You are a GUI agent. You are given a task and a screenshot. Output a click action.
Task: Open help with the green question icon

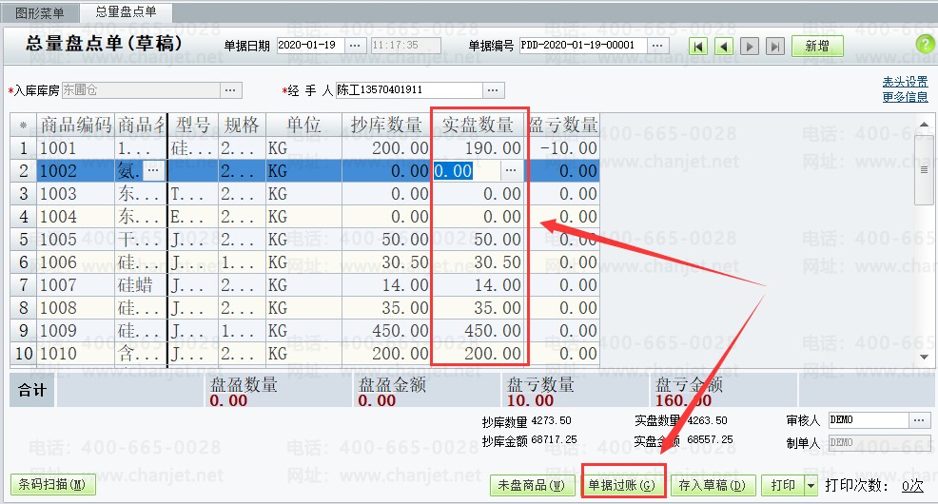tap(924, 45)
